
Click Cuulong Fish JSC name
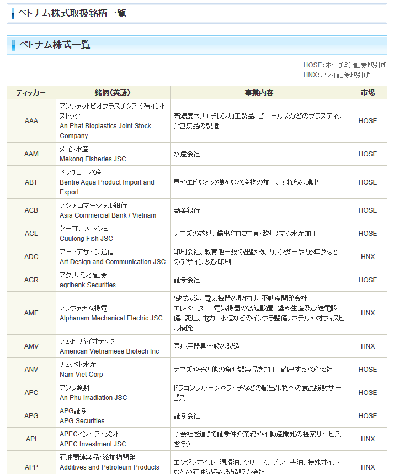coord(86,239)
